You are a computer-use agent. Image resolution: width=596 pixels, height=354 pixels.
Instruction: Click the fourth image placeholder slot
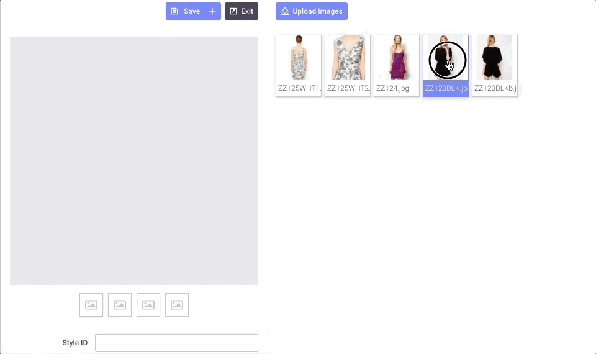tap(177, 305)
